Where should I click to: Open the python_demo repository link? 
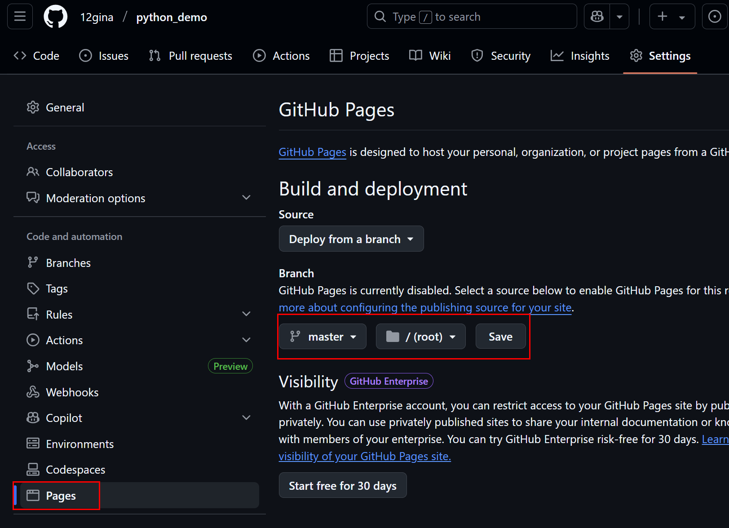(172, 17)
